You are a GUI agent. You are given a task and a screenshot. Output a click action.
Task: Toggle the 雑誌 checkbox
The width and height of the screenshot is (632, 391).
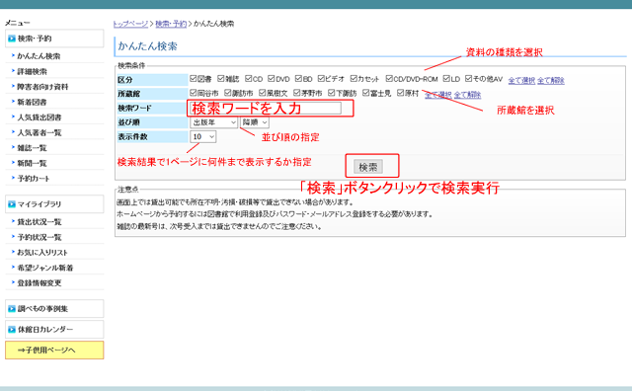coord(221,78)
